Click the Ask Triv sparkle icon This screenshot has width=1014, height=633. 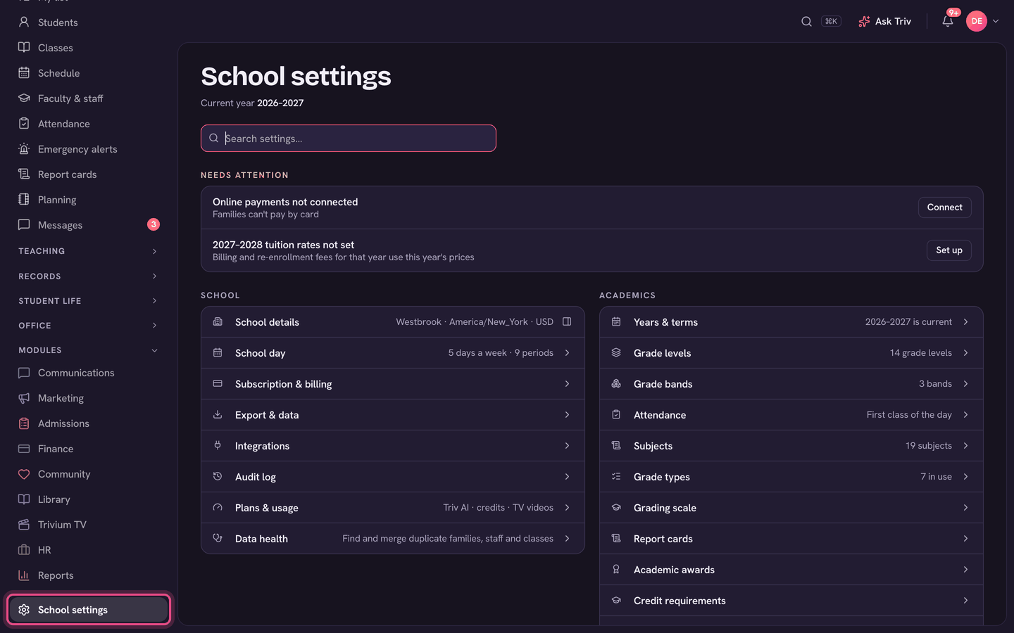click(864, 21)
